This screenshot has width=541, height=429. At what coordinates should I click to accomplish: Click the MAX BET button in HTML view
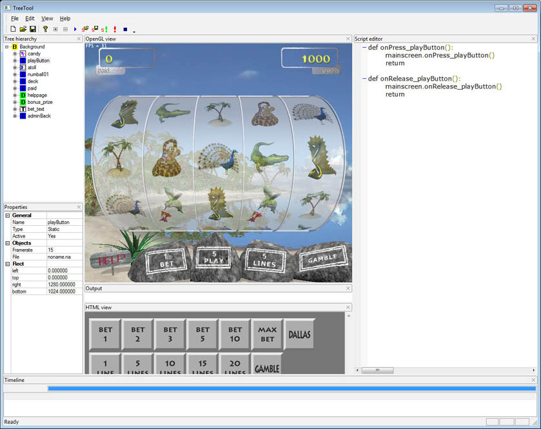click(267, 334)
